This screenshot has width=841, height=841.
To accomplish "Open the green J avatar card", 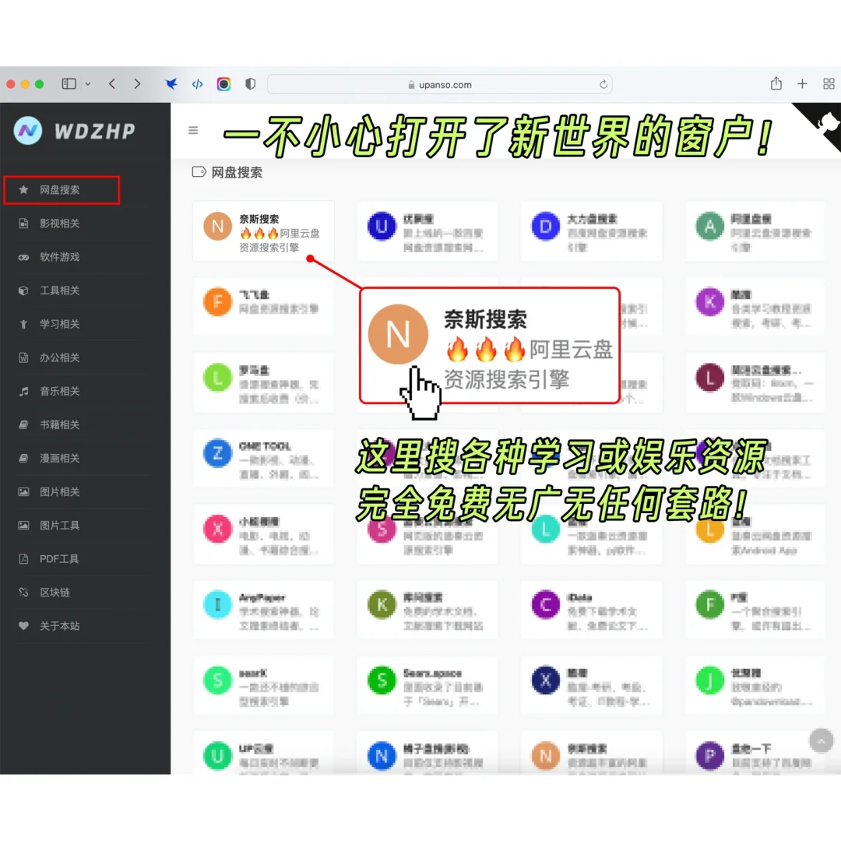I will [755, 685].
